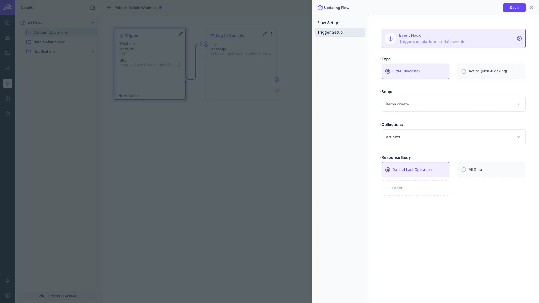Image resolution: width=539 pixels, height=303 pixels.
Task: Open the Data Maintenance folder
Action: pos(61,42)
